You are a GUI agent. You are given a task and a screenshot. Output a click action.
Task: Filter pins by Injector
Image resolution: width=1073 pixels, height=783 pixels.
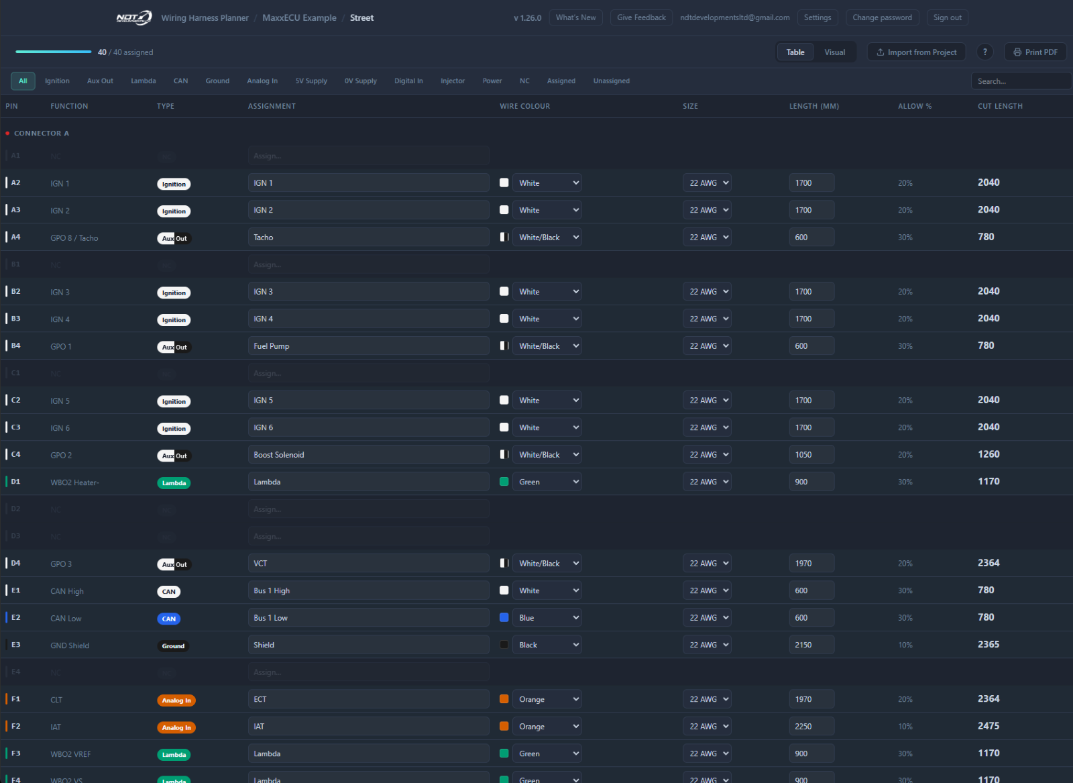click(x=453, y=81)
